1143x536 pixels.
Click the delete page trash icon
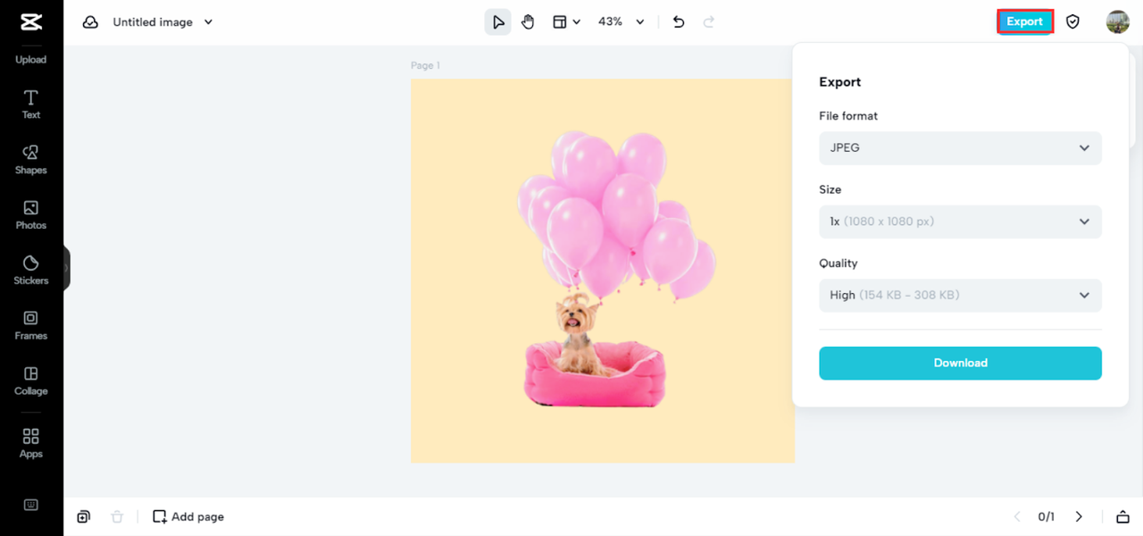click(117, 516)
